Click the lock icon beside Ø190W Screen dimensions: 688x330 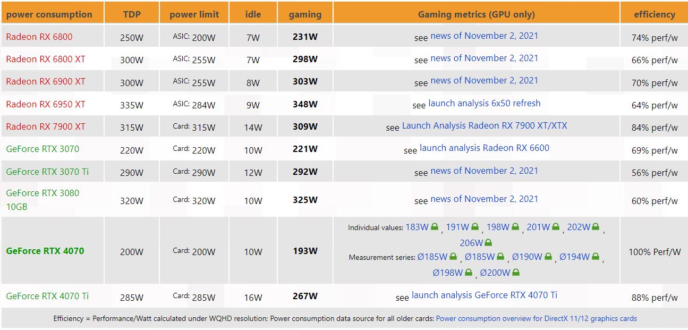[x=548, y=257]
